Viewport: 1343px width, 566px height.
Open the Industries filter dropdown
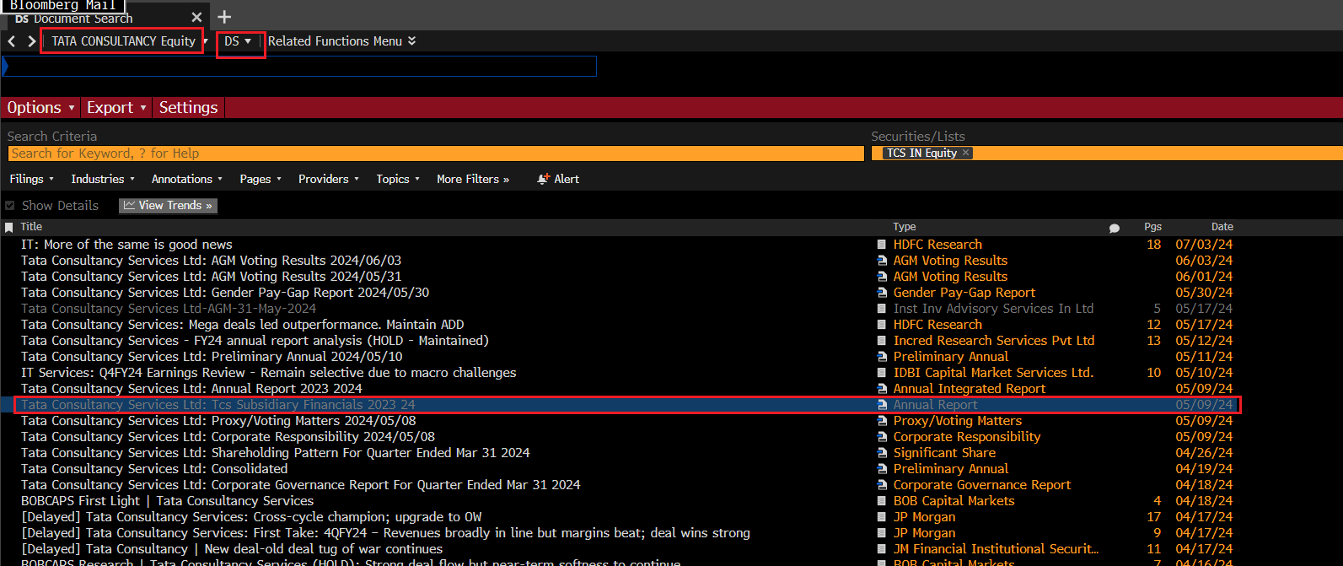tap(103, 179)
